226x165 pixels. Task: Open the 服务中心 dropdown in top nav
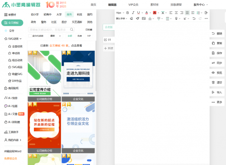coord(201,4)
